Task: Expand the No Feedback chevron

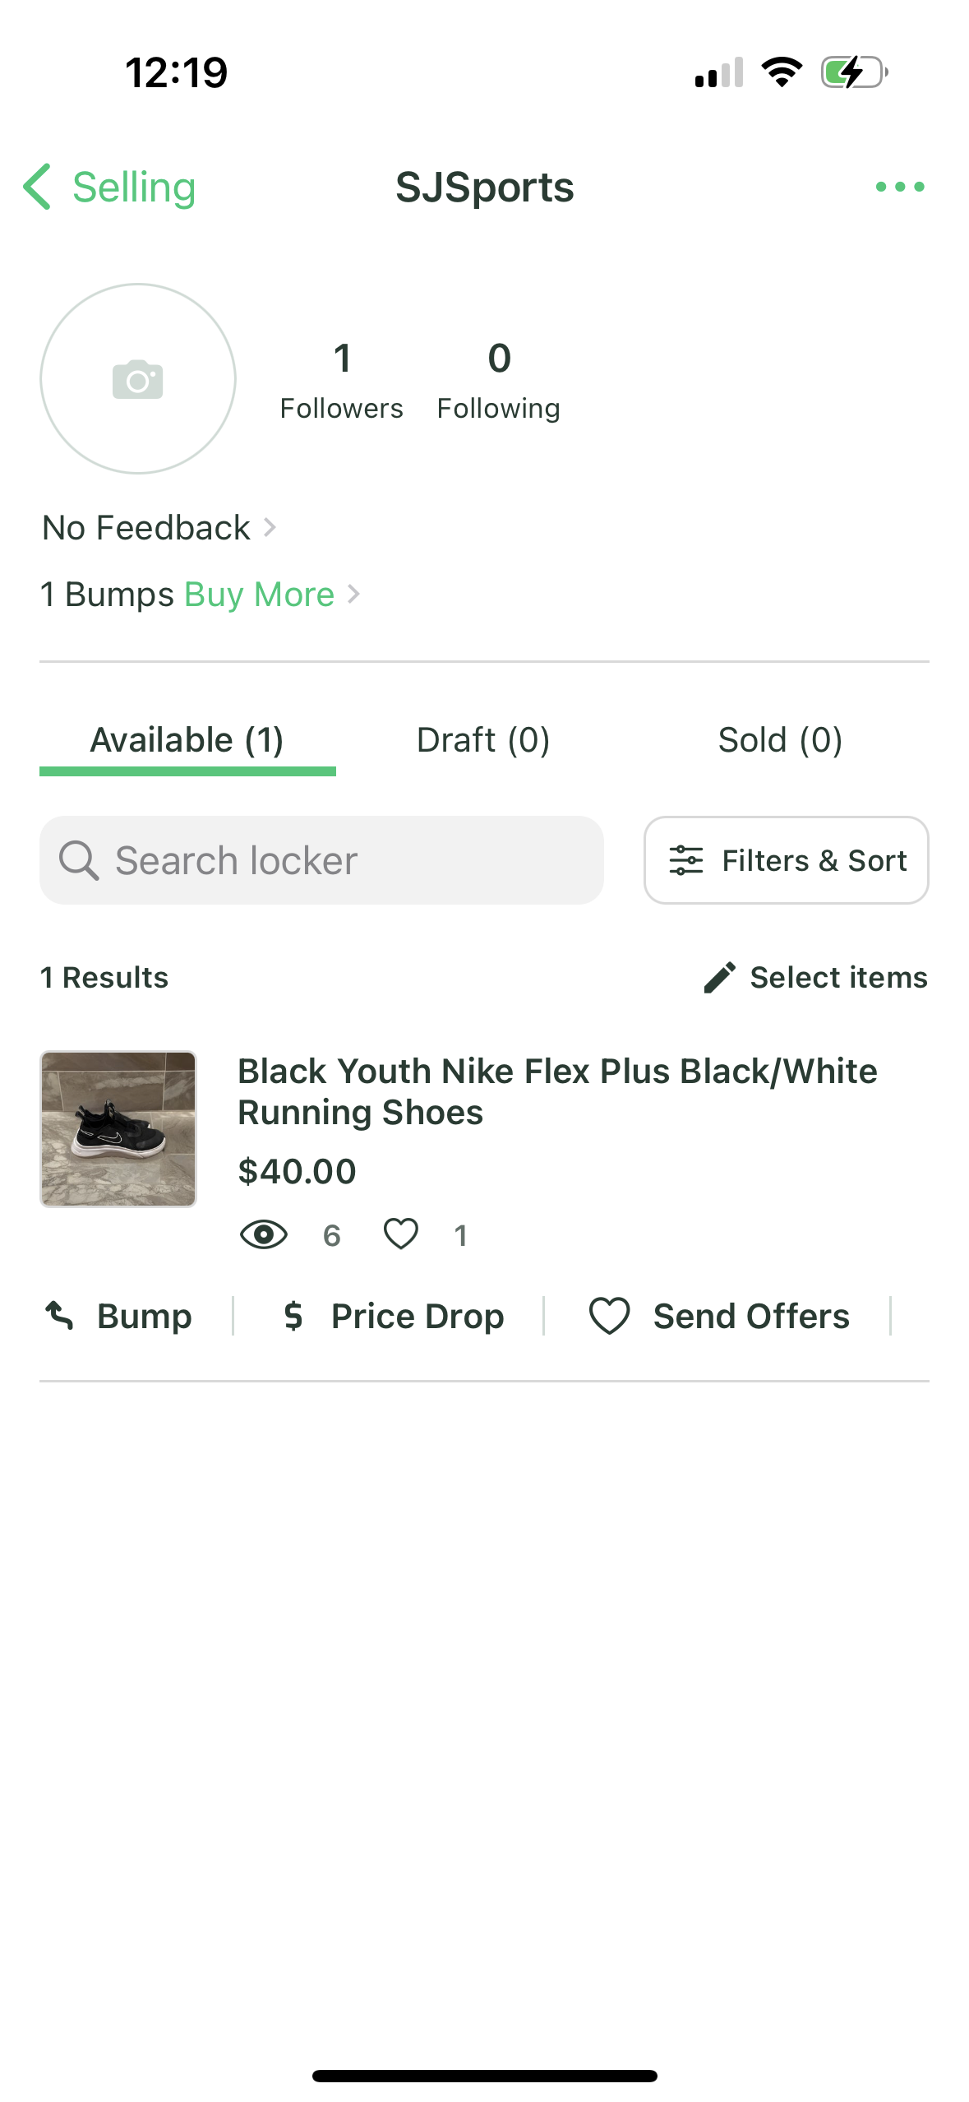Action: (x=270, y=527)
